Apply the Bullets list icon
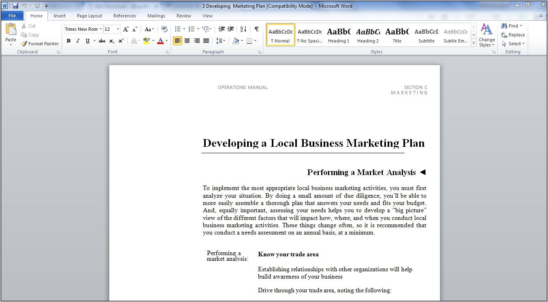548x302 pixels. pos(177,29)
